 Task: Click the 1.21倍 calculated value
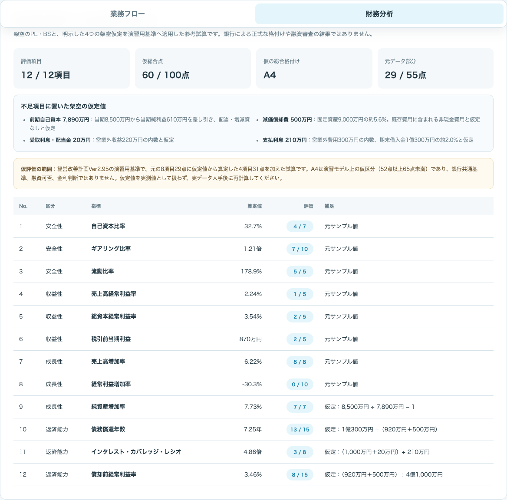(253, 249)
